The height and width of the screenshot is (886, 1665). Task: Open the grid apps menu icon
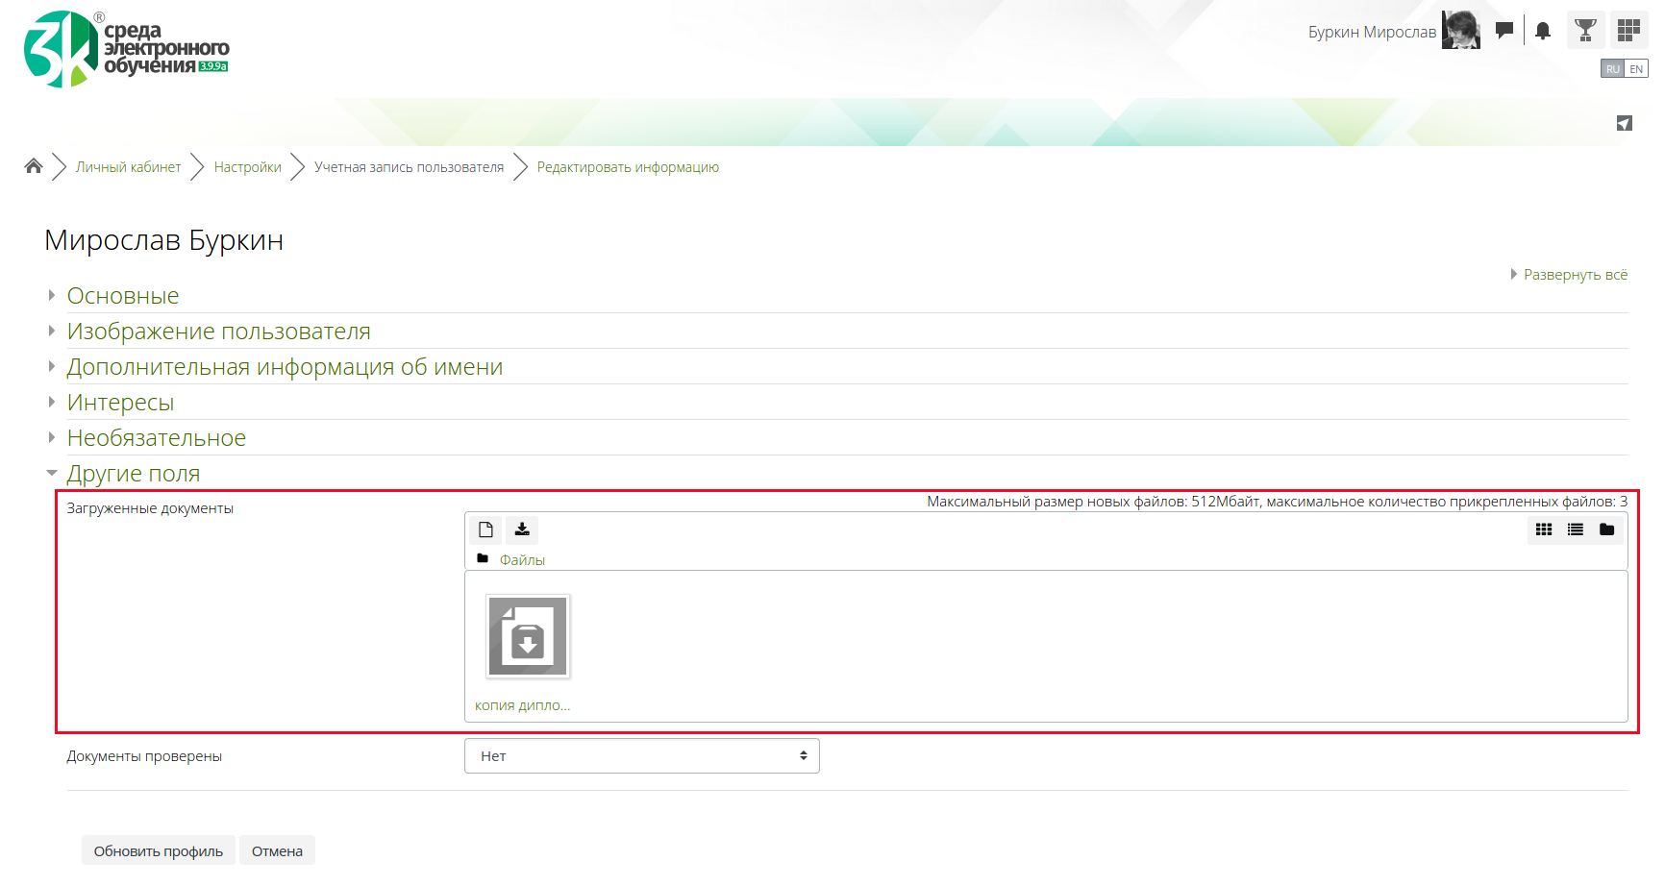pyautogui.click(x=1628, y=31)
